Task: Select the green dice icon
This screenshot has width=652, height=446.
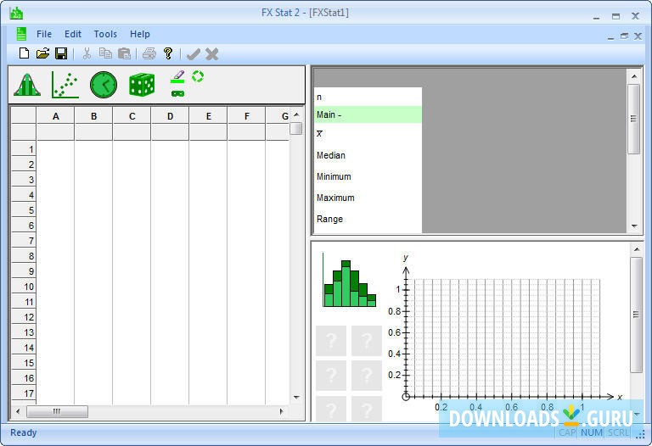Action: (142, 85)
